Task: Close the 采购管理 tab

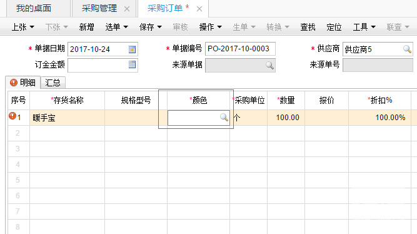Action: point(127,9)
